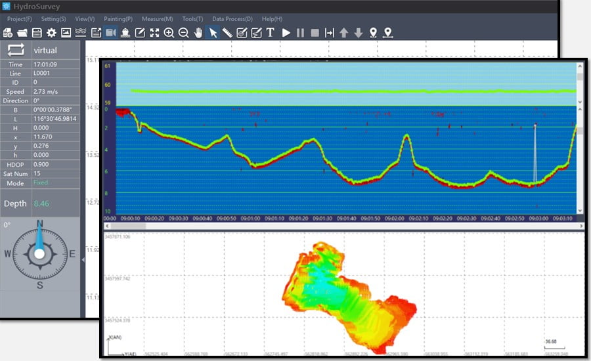Click the fit-to-full-extent arrows icon

[154, 32]
